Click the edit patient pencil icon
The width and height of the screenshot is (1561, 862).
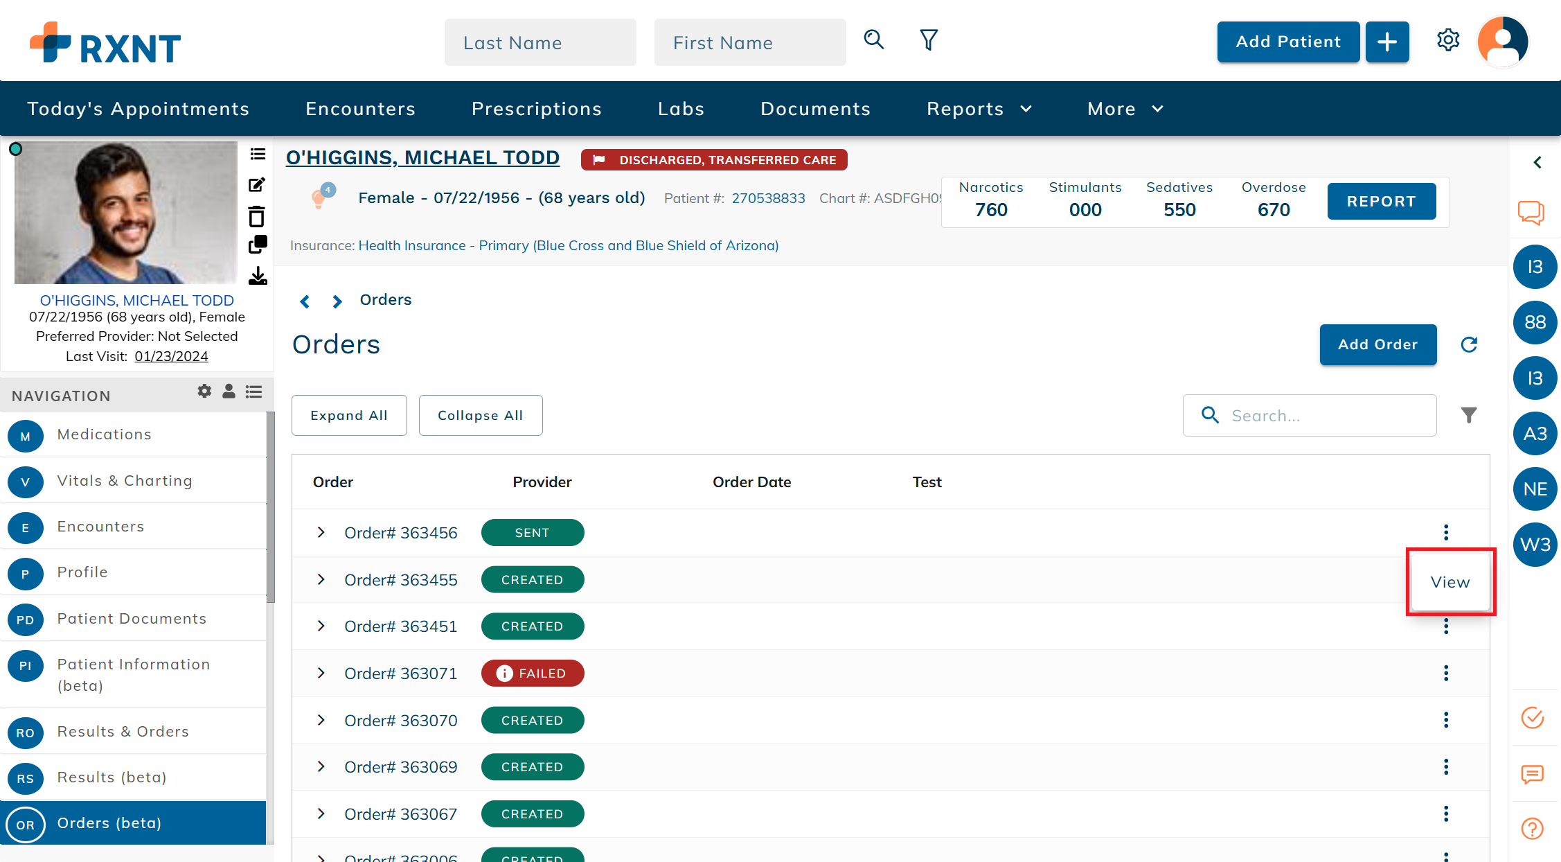pos(257,185)
